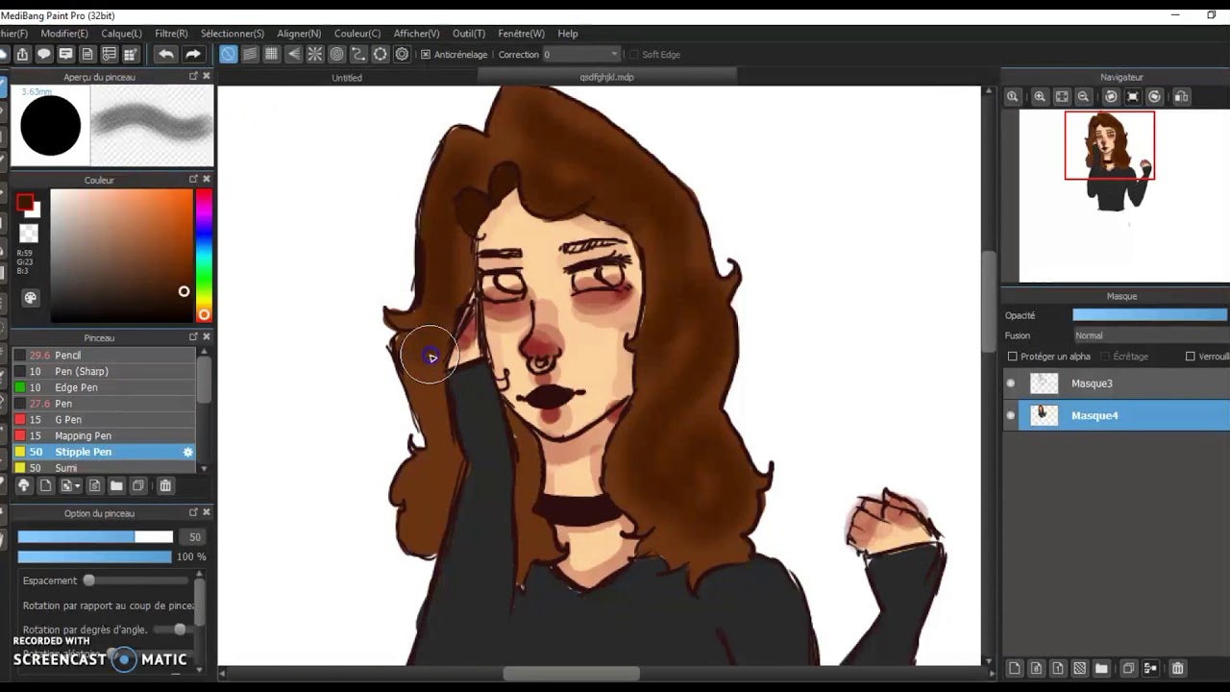The height and width of the screenshot is (692, 1230).
Task: Delete the layer with the layer panel trash icon
Action: coord(1177,668)
